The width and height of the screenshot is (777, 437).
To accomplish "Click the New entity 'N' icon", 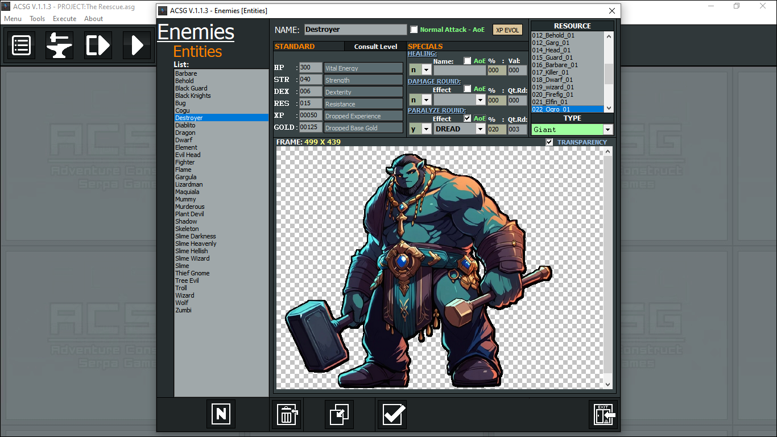I will point(221,414).
